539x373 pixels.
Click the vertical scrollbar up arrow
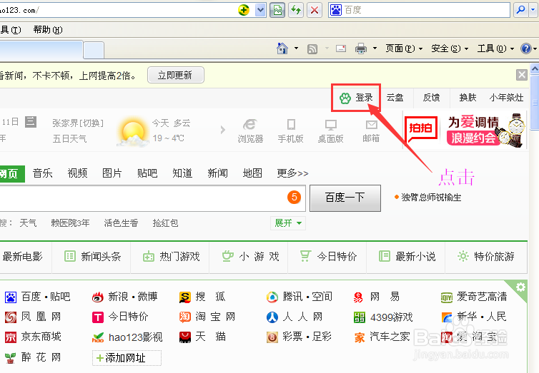[535, 69]
